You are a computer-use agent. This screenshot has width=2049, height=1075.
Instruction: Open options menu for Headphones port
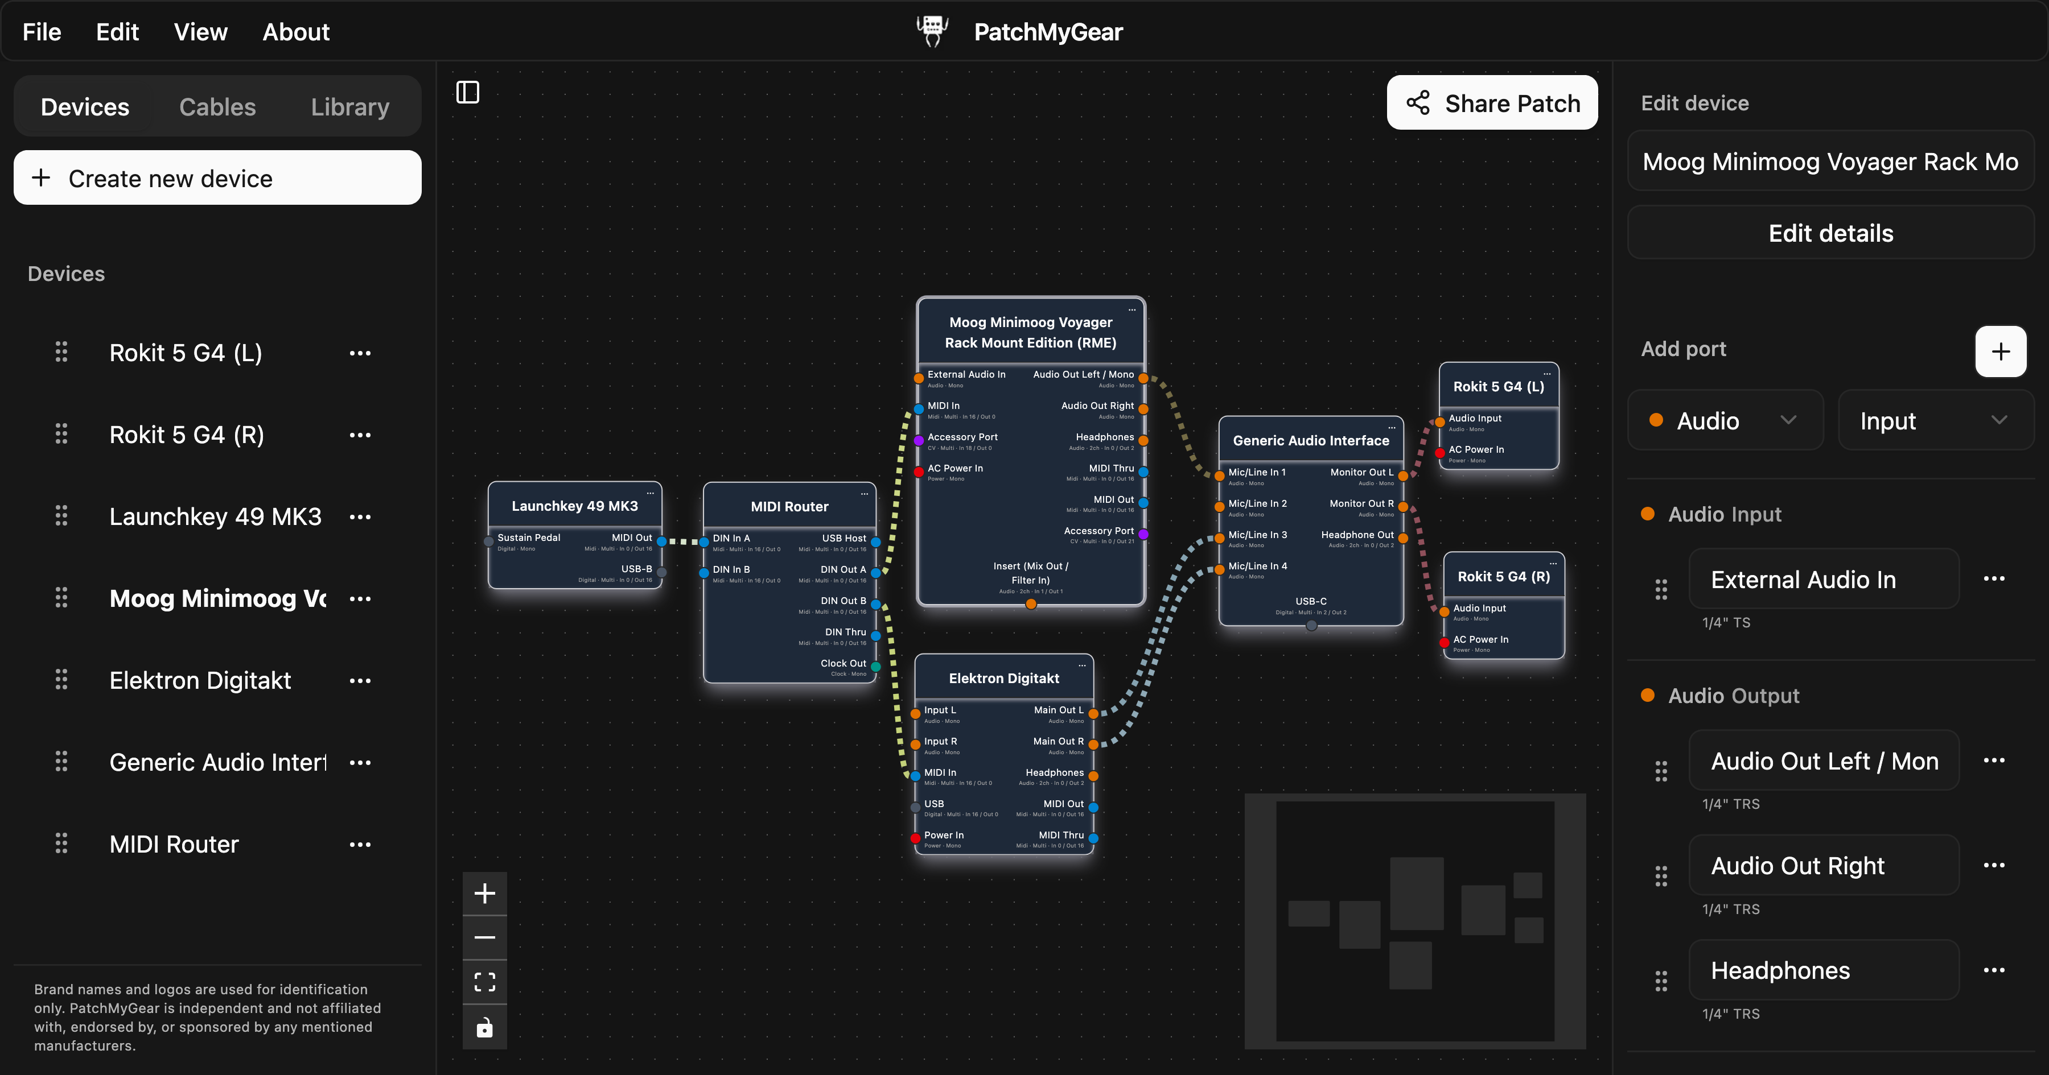pos(1993,970)
